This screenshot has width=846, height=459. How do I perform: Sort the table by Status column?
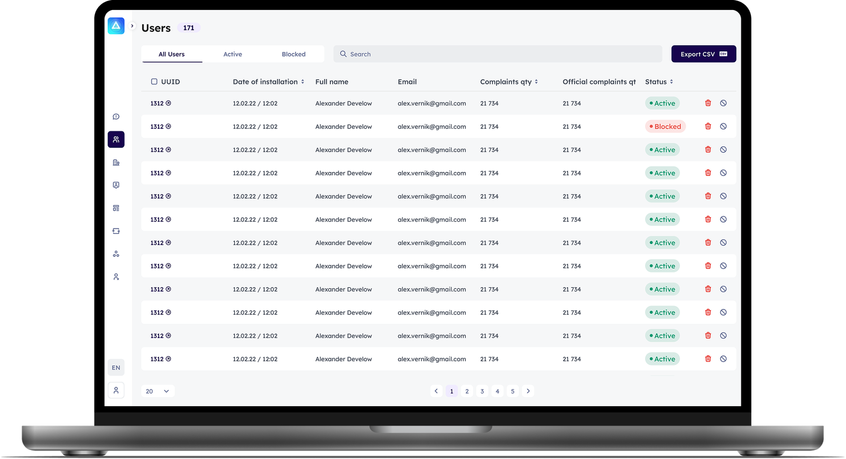pos(671,82)
